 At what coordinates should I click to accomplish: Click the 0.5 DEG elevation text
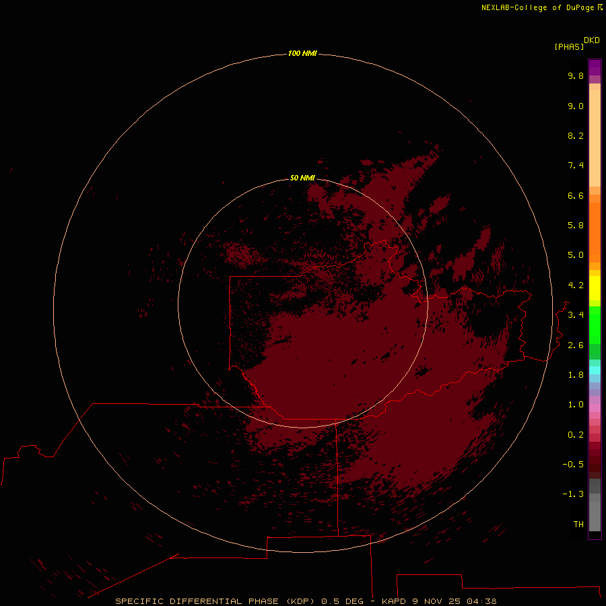(x=343, y=601)
